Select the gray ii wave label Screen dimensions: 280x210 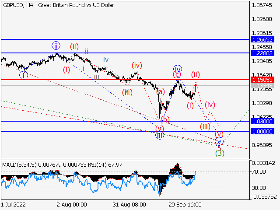[87, 51]
